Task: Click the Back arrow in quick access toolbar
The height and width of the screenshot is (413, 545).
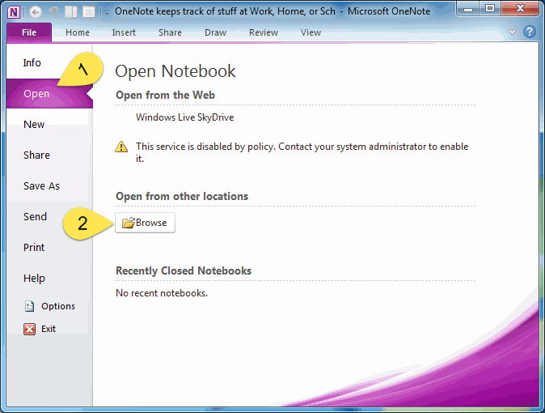Action: 36,12
